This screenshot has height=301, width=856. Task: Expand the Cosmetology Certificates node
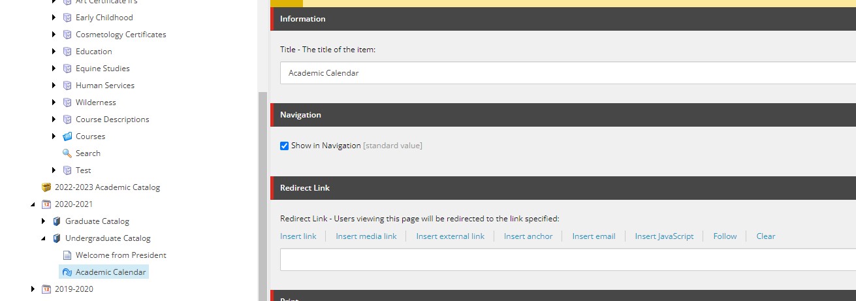click(54, 35)
